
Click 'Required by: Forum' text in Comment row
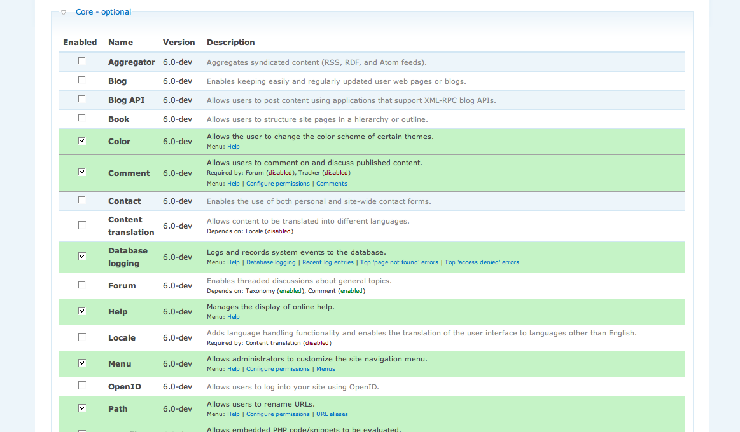pos(279,172)
